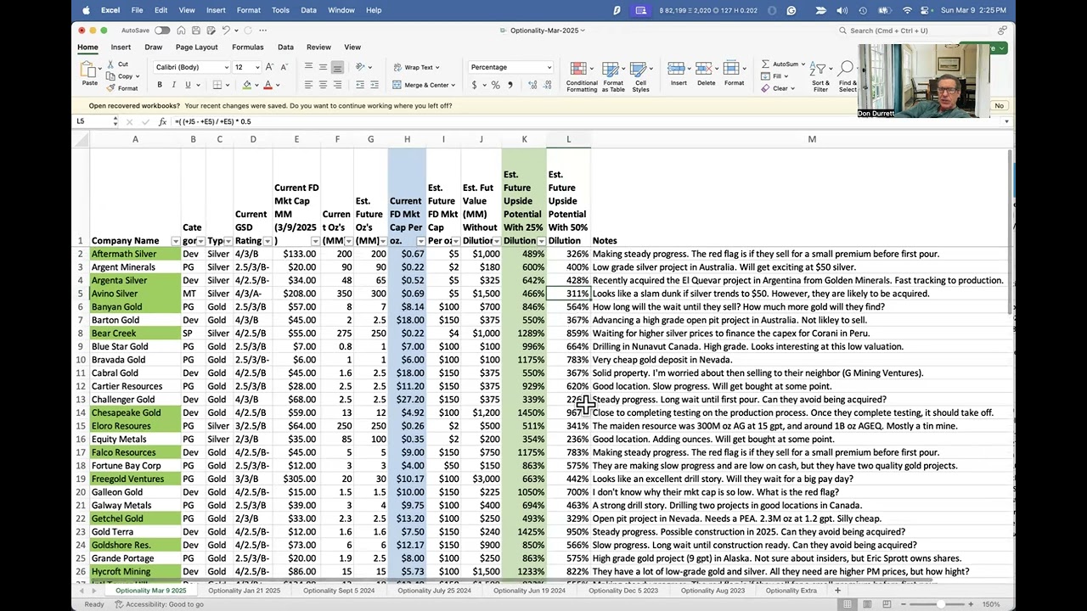Apply the red font color
The height and width of the screenshot is (611, 1087).
268,85
